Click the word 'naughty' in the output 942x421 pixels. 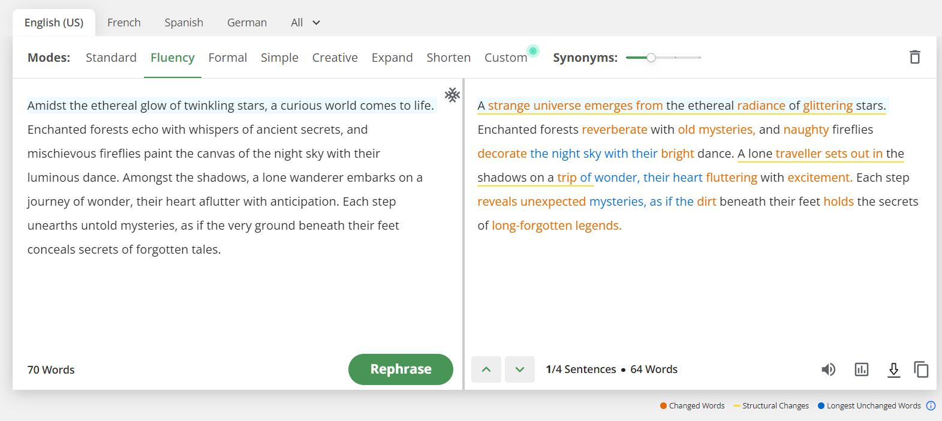(x=806, y=130)
